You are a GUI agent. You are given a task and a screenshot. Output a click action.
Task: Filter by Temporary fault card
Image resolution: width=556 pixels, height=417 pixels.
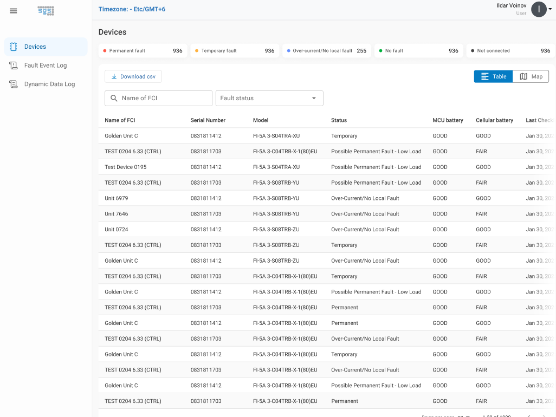pyautogui.click(x=235, y=51)
